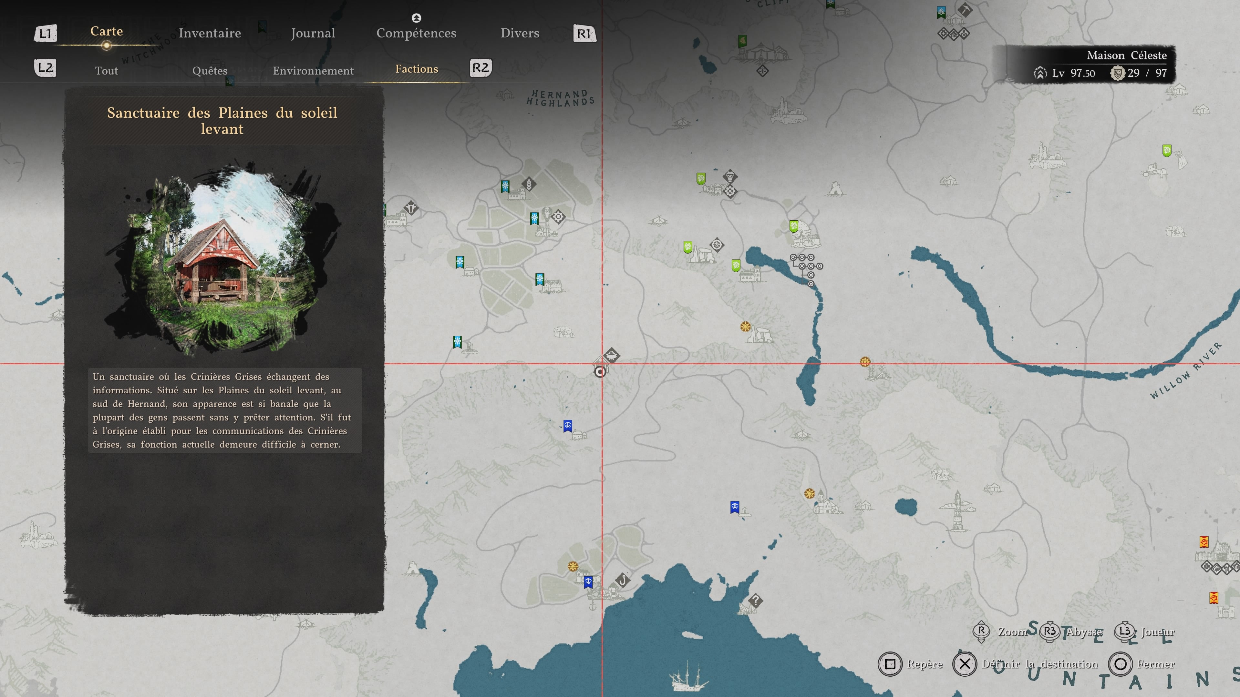Click Définir la destination
This screenshot has height=697, width=1240.
coord(1026,664)
